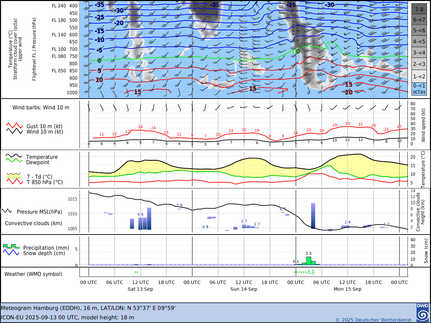This screenshot has height=323, width=431.
Task: Click convective cloud height value 2.4
Action: [x=347, y=222]
